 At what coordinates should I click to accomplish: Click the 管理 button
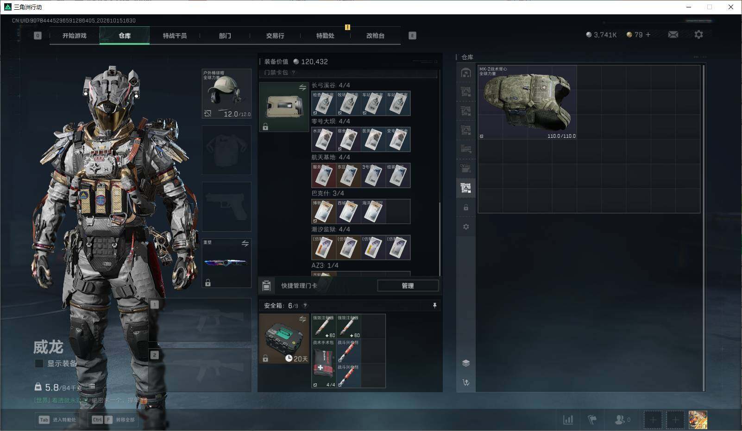[x=408, y=286]
